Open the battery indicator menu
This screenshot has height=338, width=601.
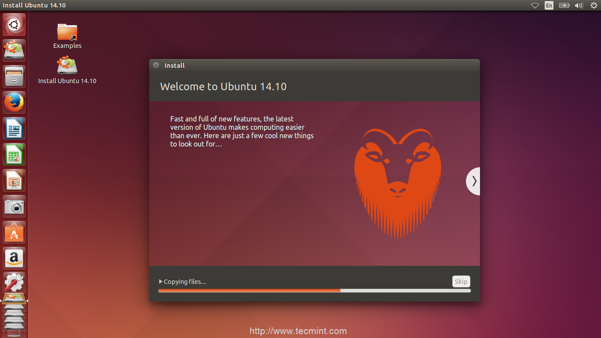[x=564, y=5]
